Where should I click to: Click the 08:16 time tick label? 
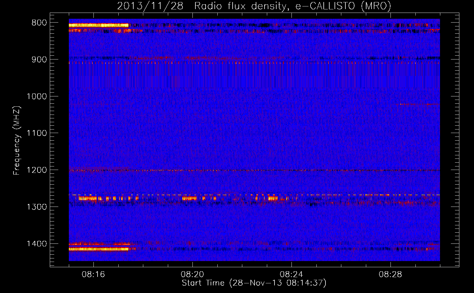(93, 275)
